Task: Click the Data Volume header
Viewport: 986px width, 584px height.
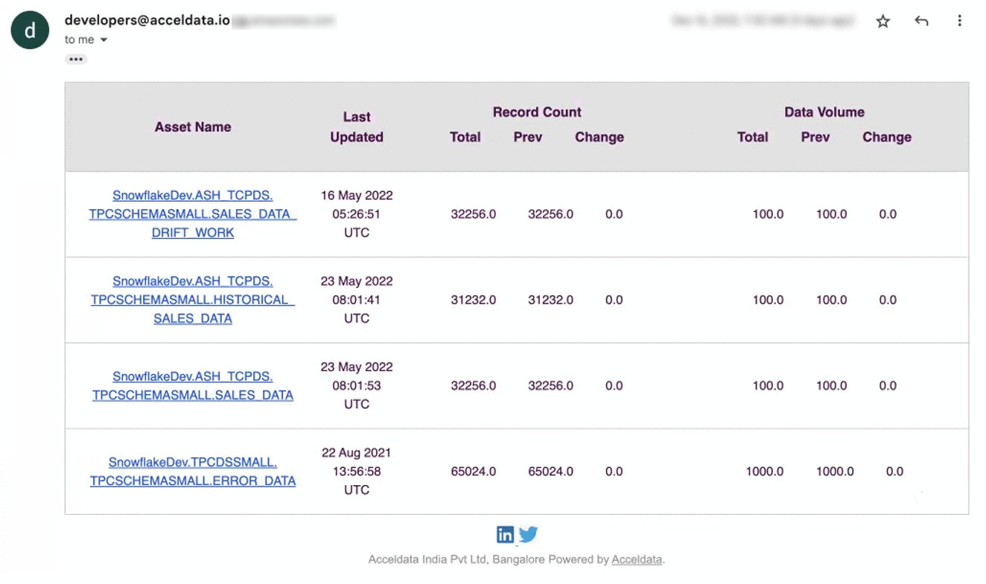Action: tap(824, 112)
